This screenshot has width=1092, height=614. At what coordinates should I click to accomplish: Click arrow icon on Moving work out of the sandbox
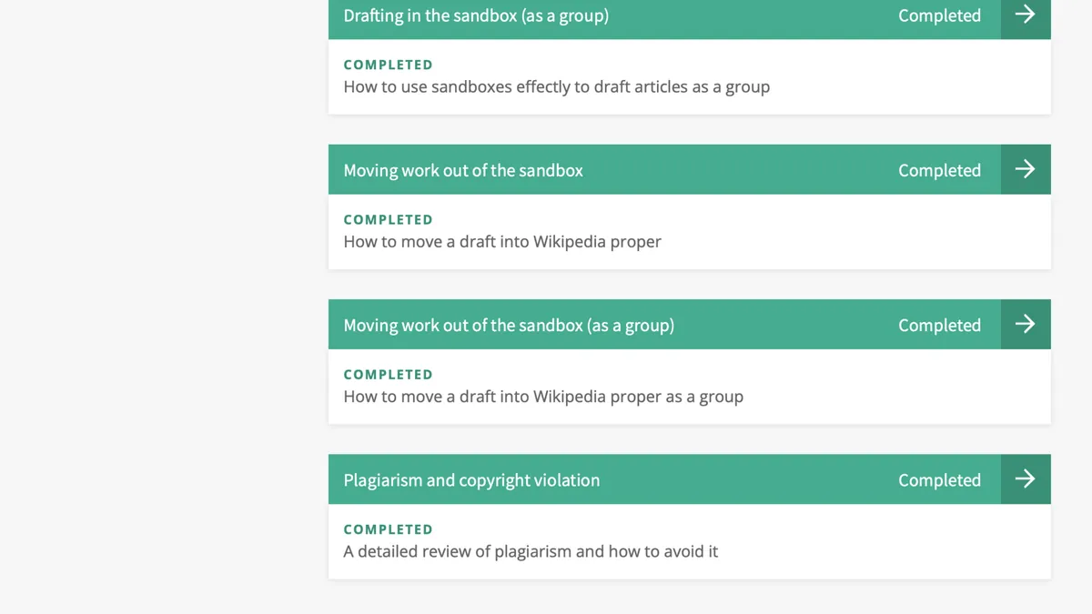pos(1026,169)
